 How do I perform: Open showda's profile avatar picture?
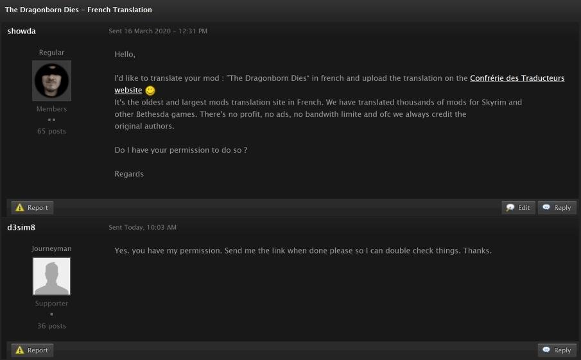51,81
